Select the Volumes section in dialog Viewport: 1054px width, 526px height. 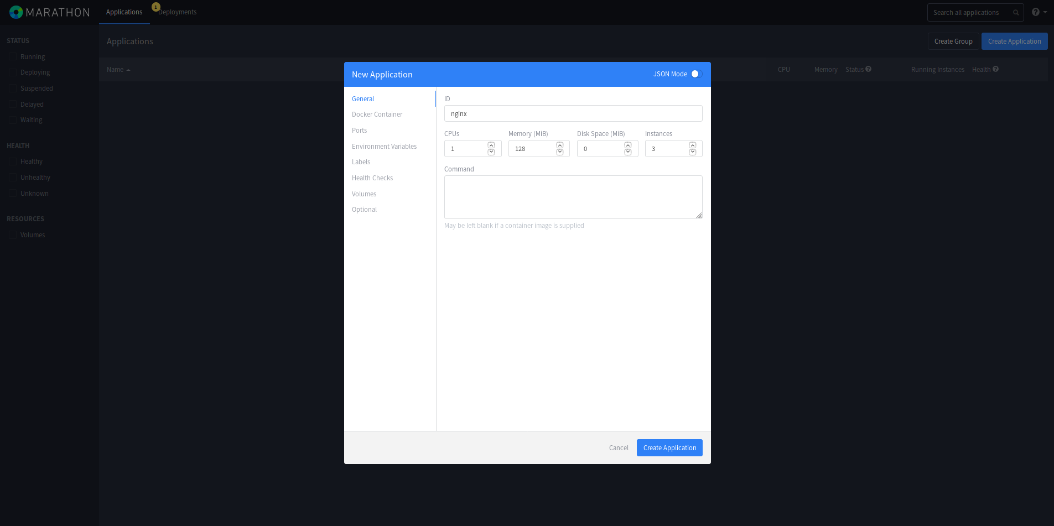point(364,194)
